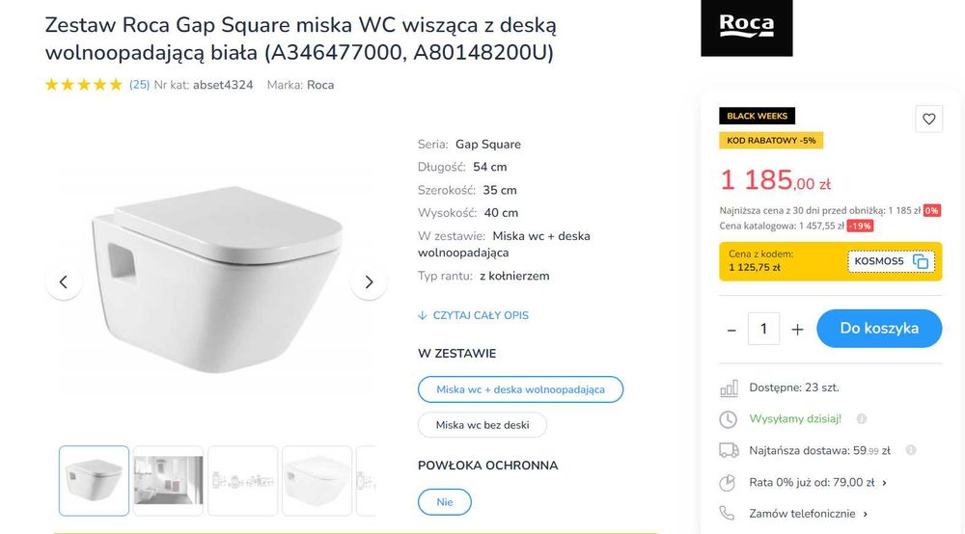The image size is (965, 534).
Task: Add product to favorites with heart icon
Action: click(x=928, y=120)
